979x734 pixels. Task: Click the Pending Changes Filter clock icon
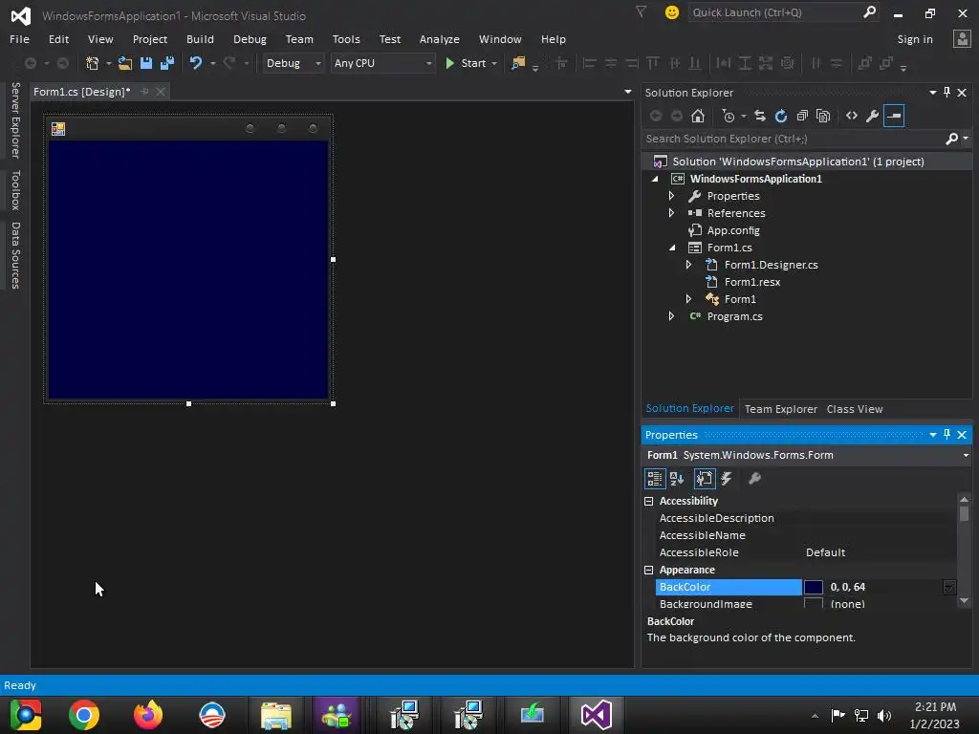(728, 116)
